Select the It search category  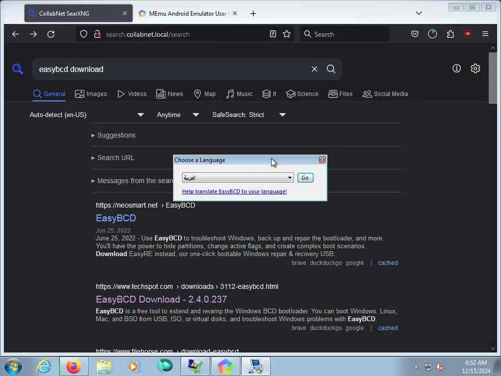(x=269, y=94)
